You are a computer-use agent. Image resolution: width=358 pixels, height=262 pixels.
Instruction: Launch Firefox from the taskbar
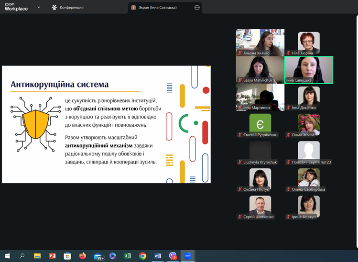(83, 256)
